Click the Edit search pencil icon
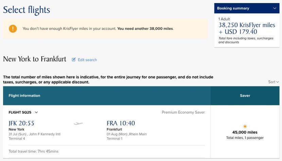Image resolution: width=282 pixels, height=161 pixels. [74, 60]
